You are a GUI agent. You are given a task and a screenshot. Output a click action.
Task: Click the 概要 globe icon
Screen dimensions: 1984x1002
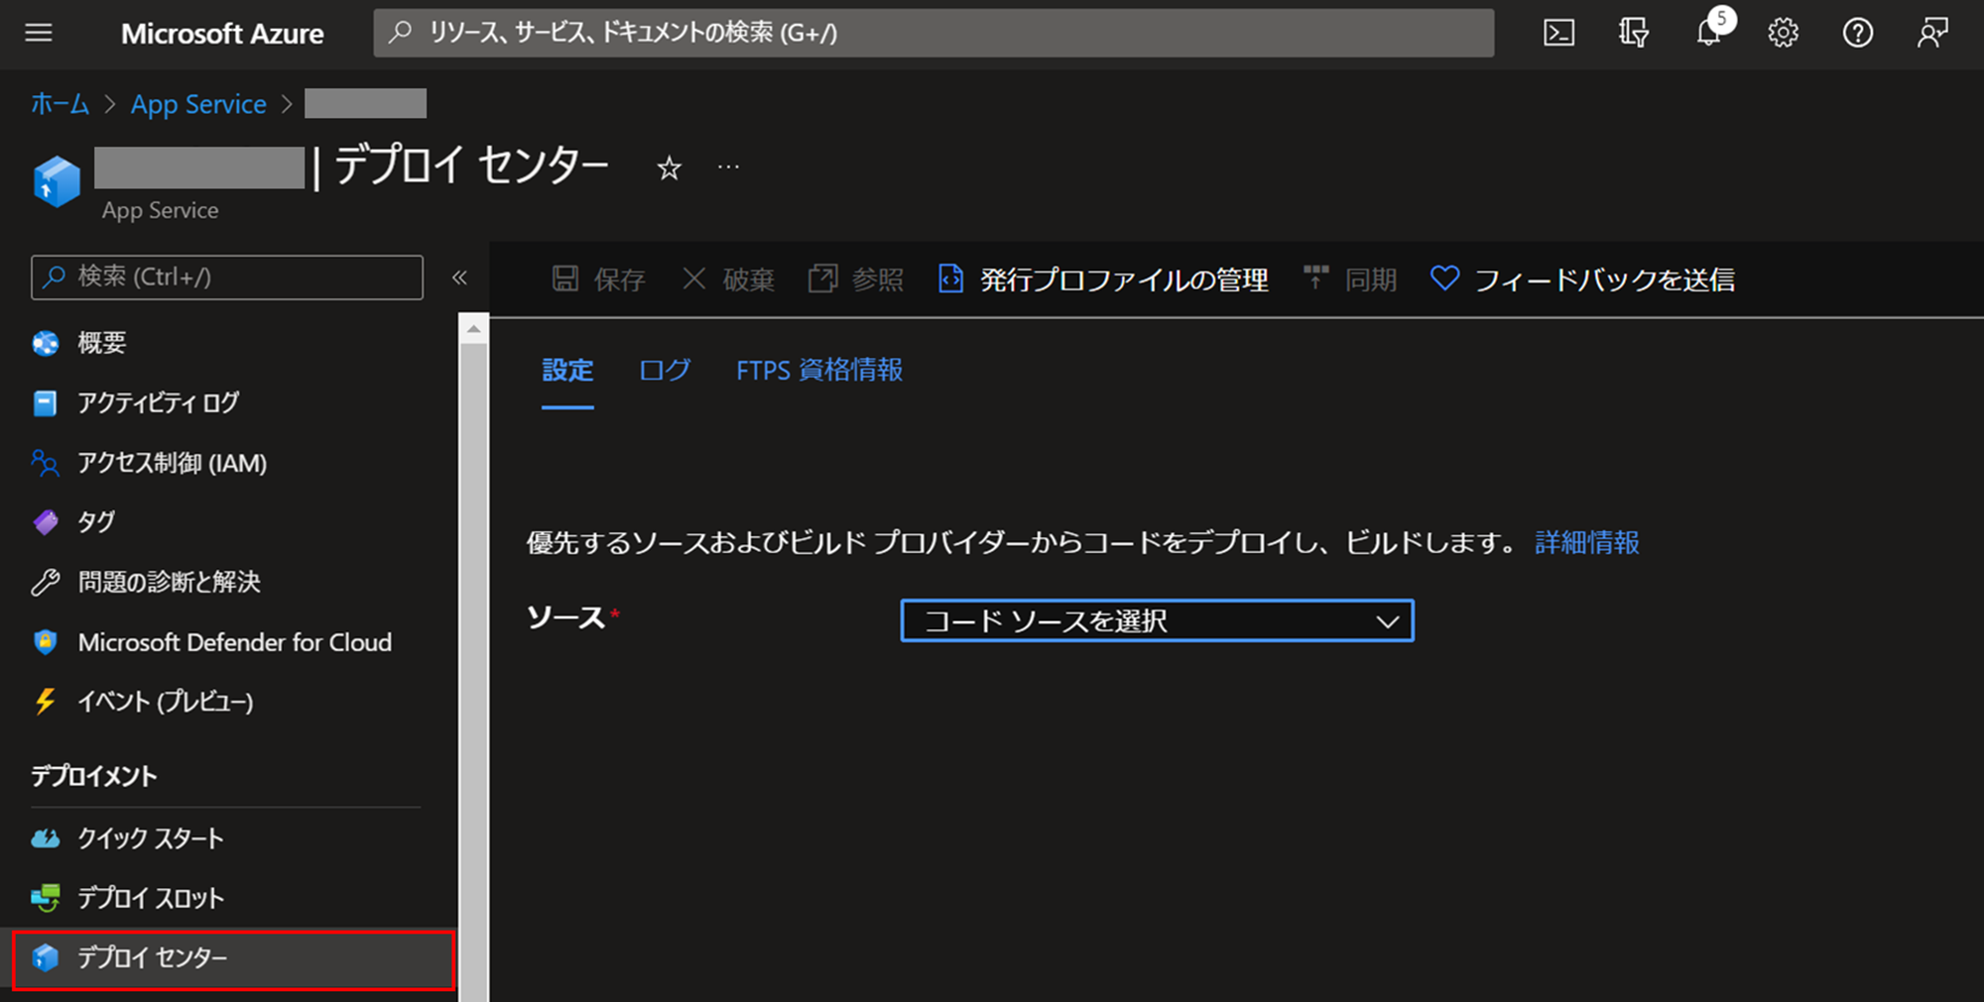pyautogui.click(x=46, y=343)
